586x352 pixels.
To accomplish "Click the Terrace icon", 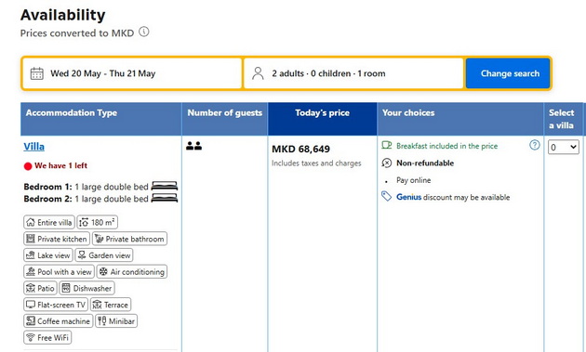I will pyautogui.click(x=97, y=305).
